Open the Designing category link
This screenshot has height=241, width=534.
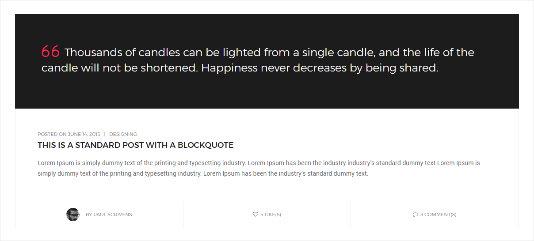pos(123,134)
